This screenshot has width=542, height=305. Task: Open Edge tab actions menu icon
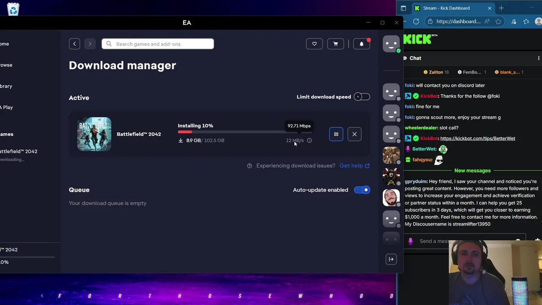click(x=403, y=8)
